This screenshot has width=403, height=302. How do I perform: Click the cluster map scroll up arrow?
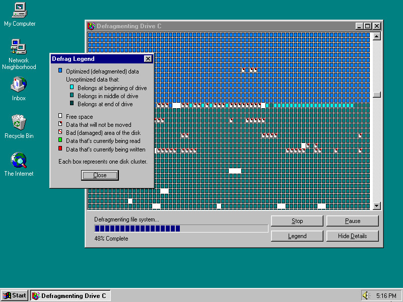[x=376, y=36]
